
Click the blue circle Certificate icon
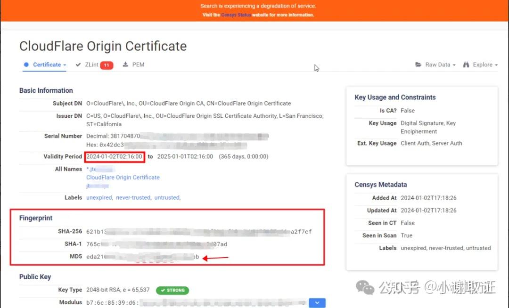tap(26, 65)
